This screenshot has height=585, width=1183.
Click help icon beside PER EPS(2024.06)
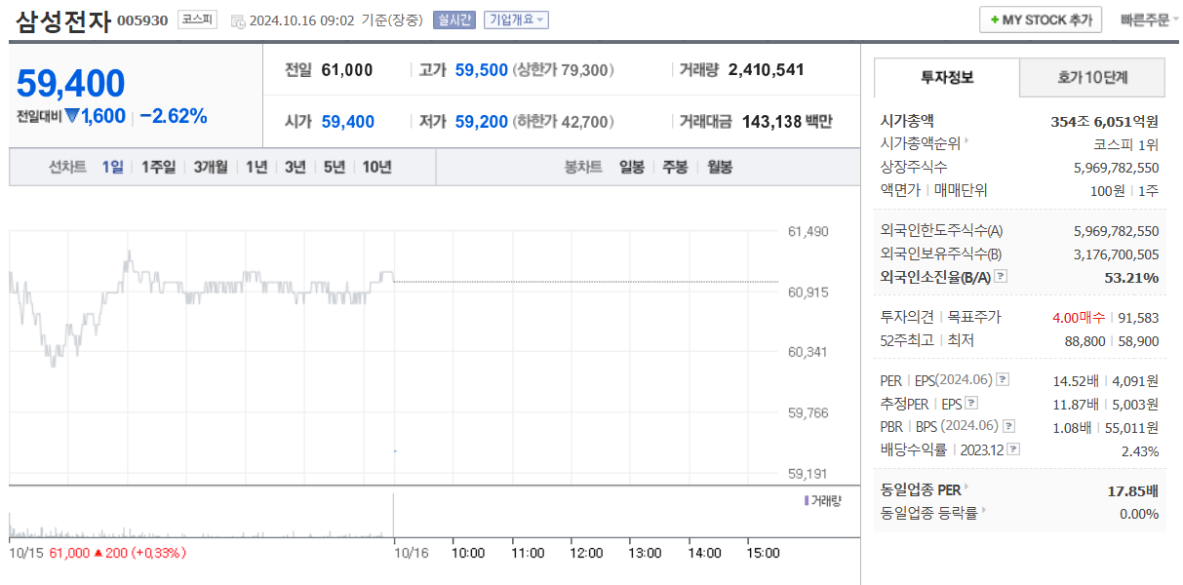tap(1003, 380)
